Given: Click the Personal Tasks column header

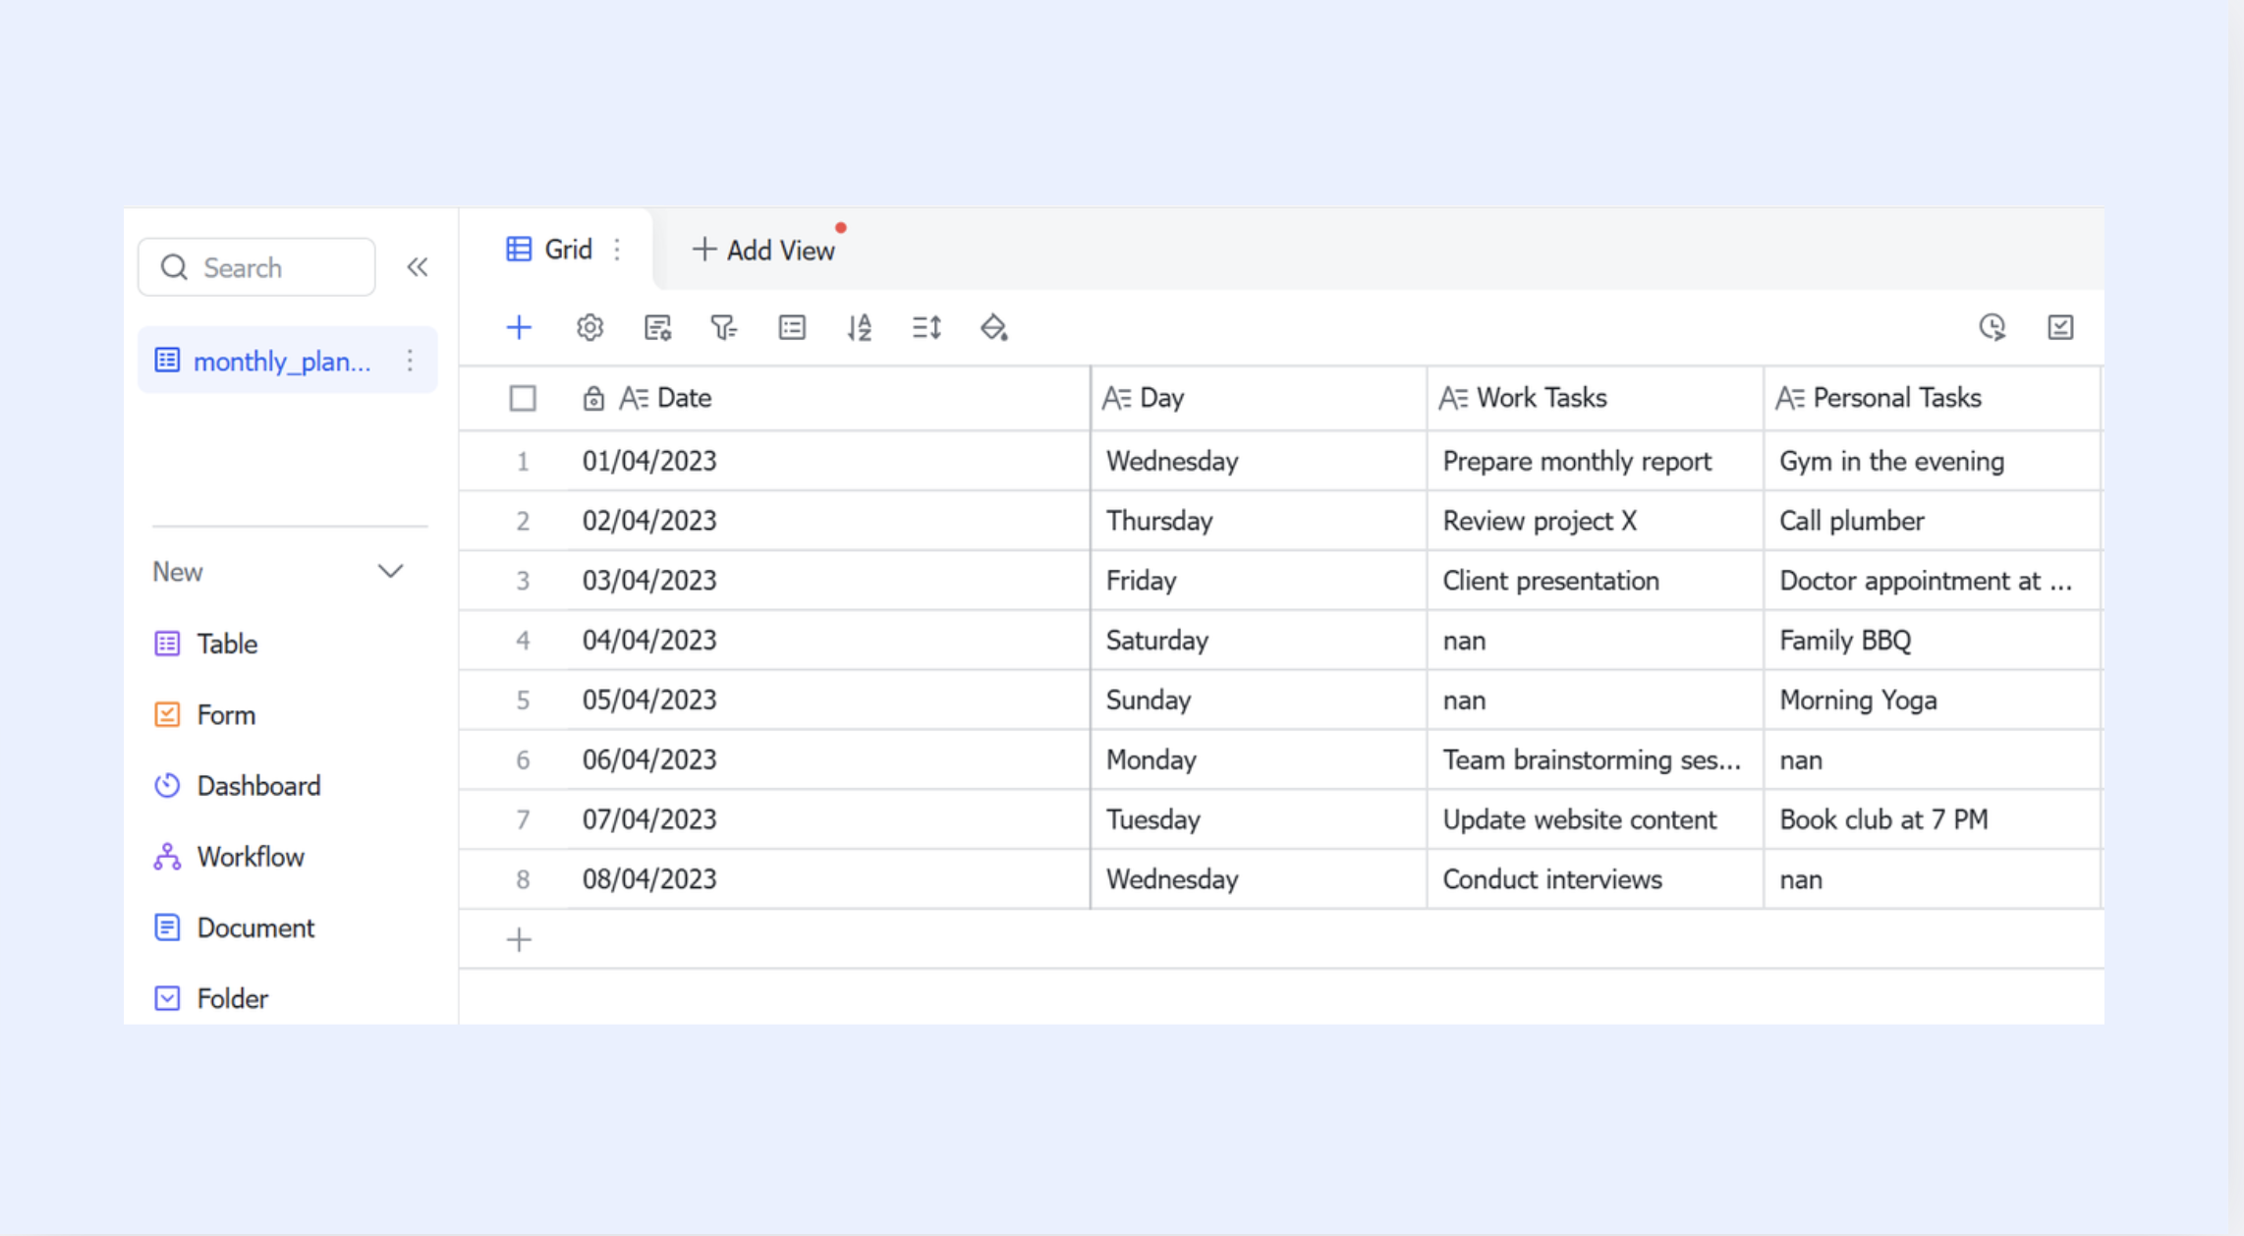Looking at the screenshot, I should point(1933,398).
